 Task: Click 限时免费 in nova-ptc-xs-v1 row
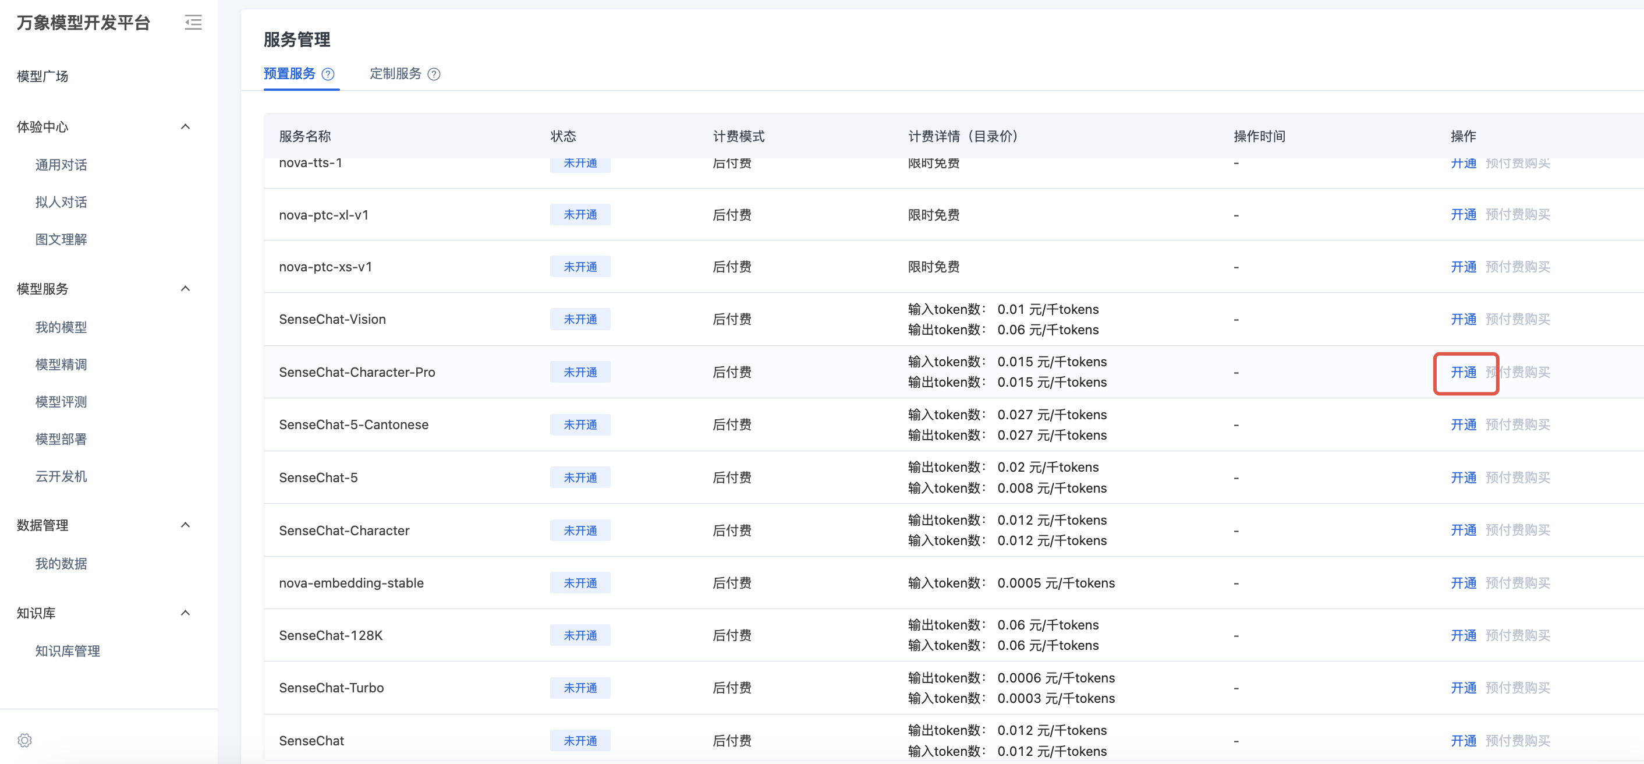[x=934, y=267]
